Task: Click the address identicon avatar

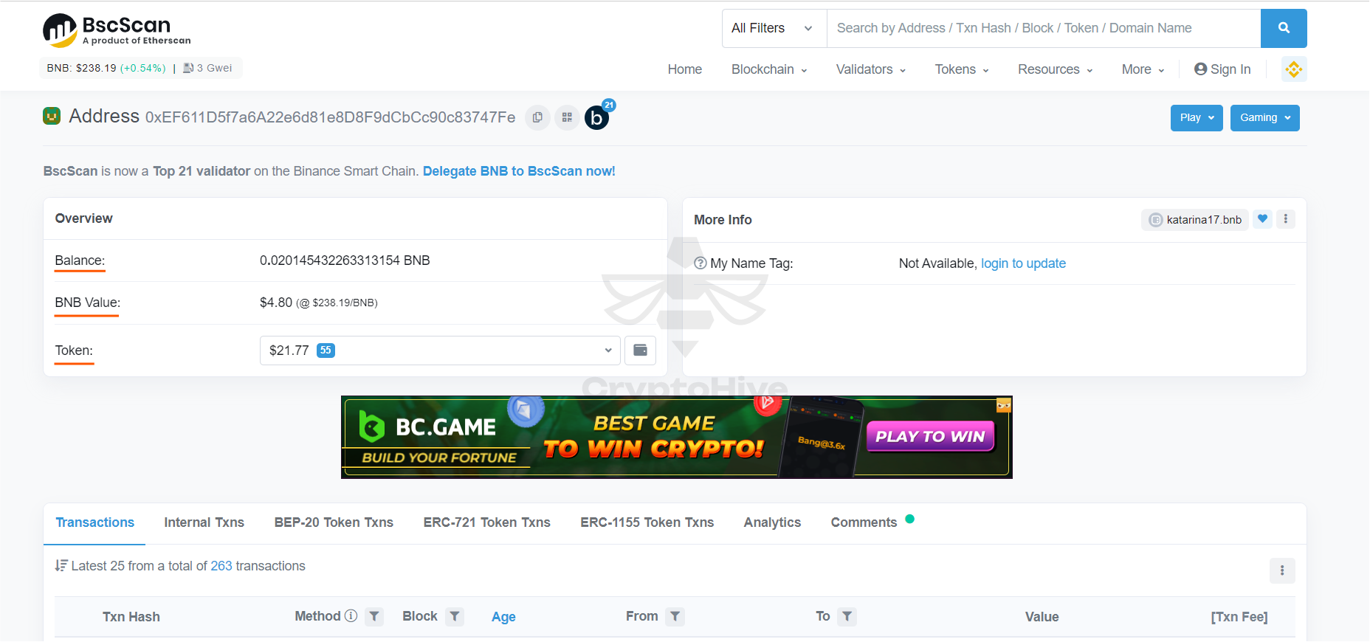Action: click(52, 116)
